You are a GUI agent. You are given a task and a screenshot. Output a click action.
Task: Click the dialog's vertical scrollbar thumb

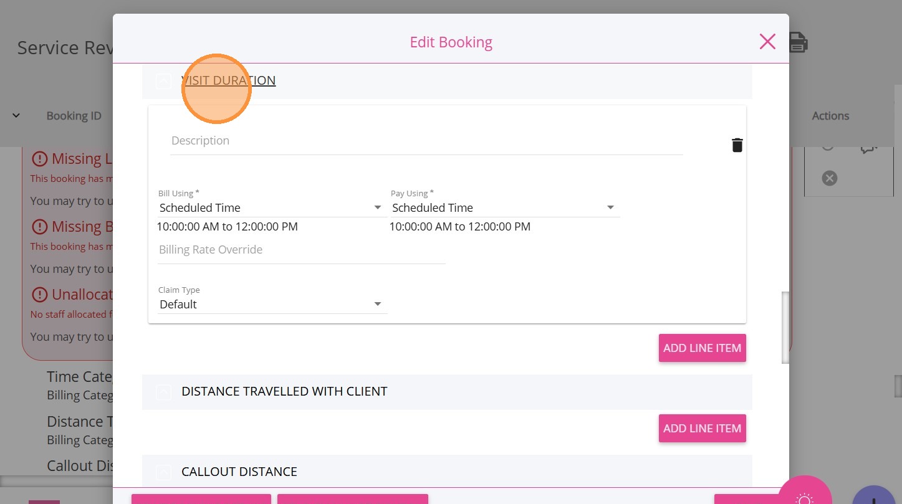[785, 327]
